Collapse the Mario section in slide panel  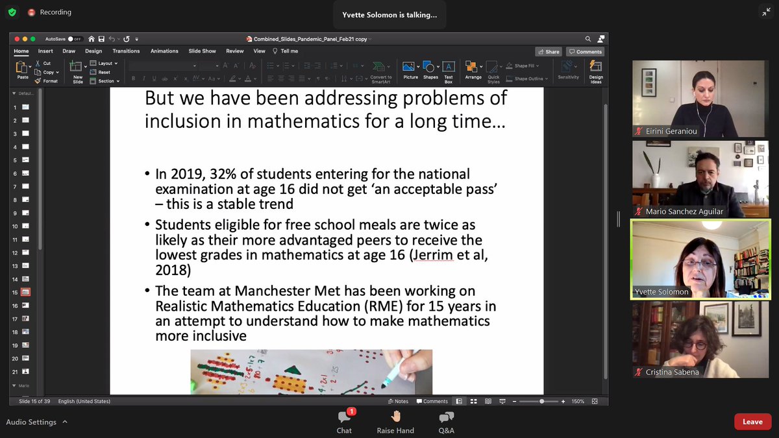14,385
